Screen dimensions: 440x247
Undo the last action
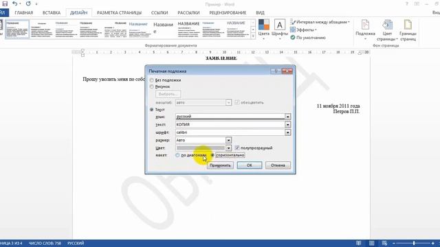[15, 4]
